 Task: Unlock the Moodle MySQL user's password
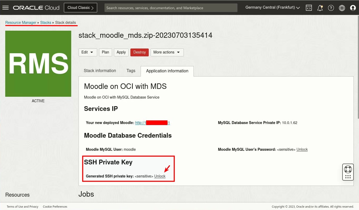click(302, 149)
